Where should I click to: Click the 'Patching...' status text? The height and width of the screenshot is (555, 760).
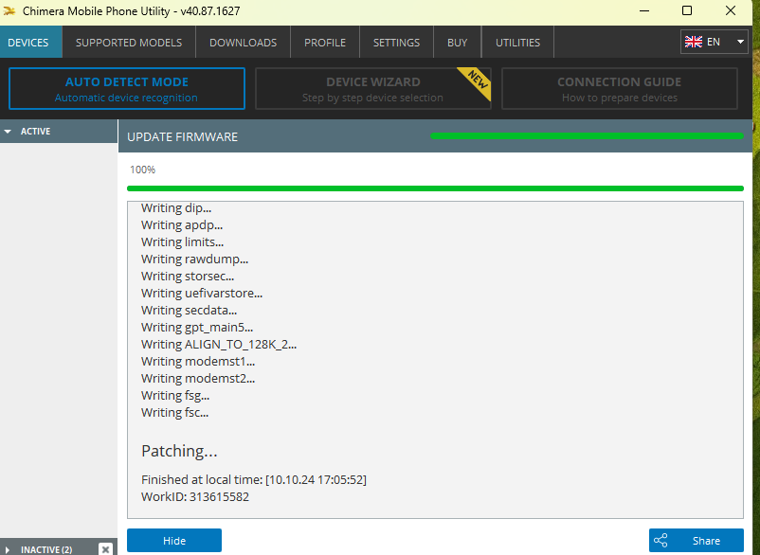pyautogui.click(x=179, y=451)
